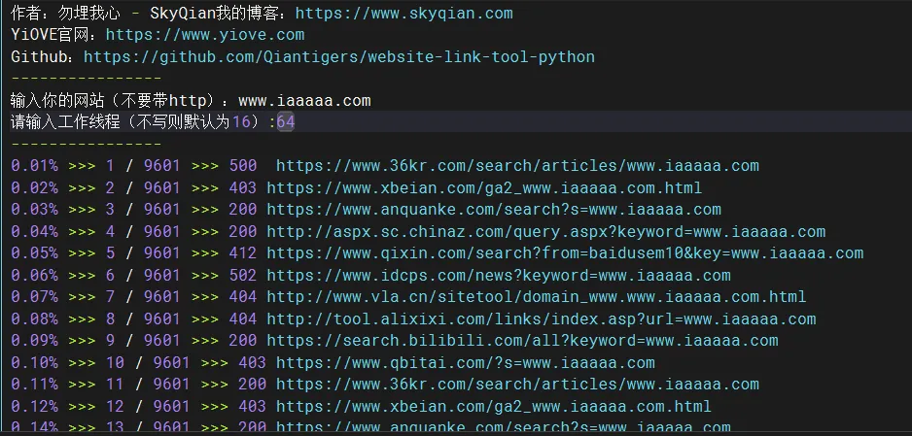Click the 412 status code on line 5

(242, 253)
